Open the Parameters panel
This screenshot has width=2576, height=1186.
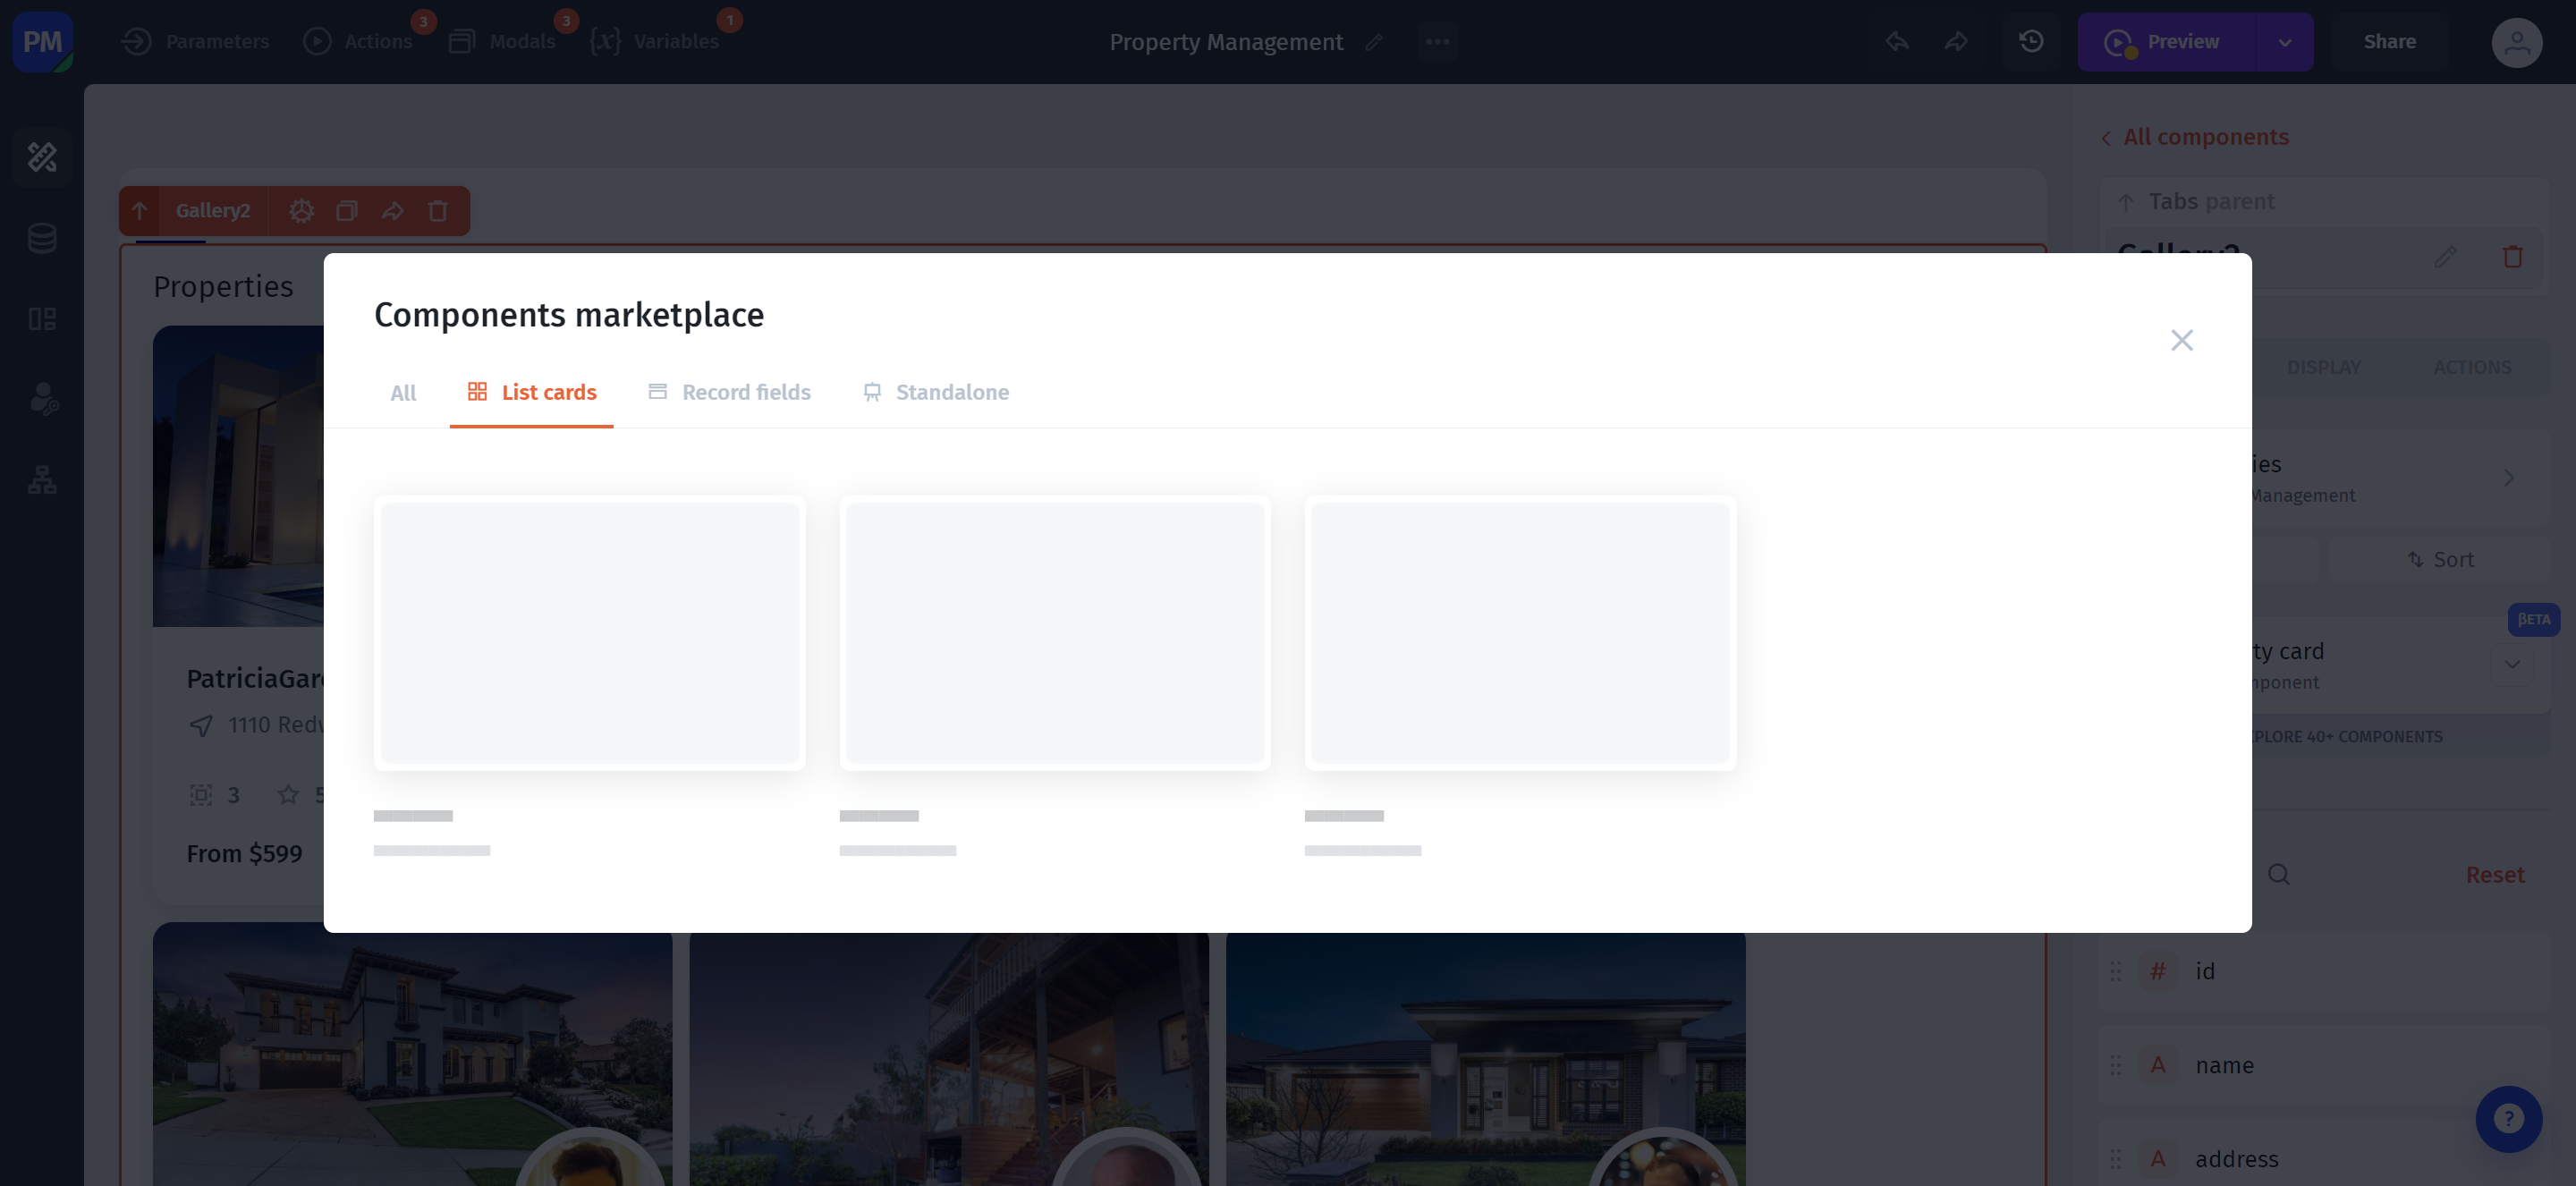(x=195, y=42)
